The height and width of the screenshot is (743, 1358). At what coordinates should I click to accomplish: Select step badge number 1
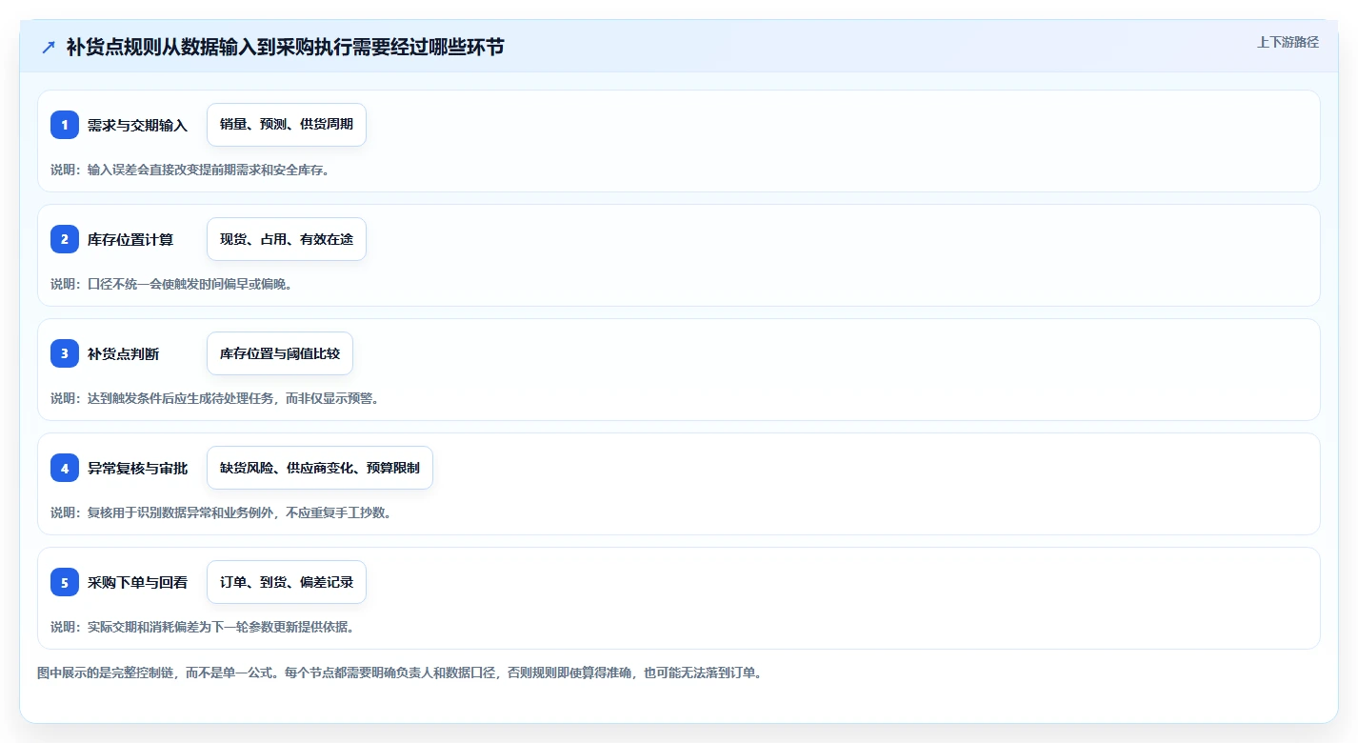tap(65, 125)
